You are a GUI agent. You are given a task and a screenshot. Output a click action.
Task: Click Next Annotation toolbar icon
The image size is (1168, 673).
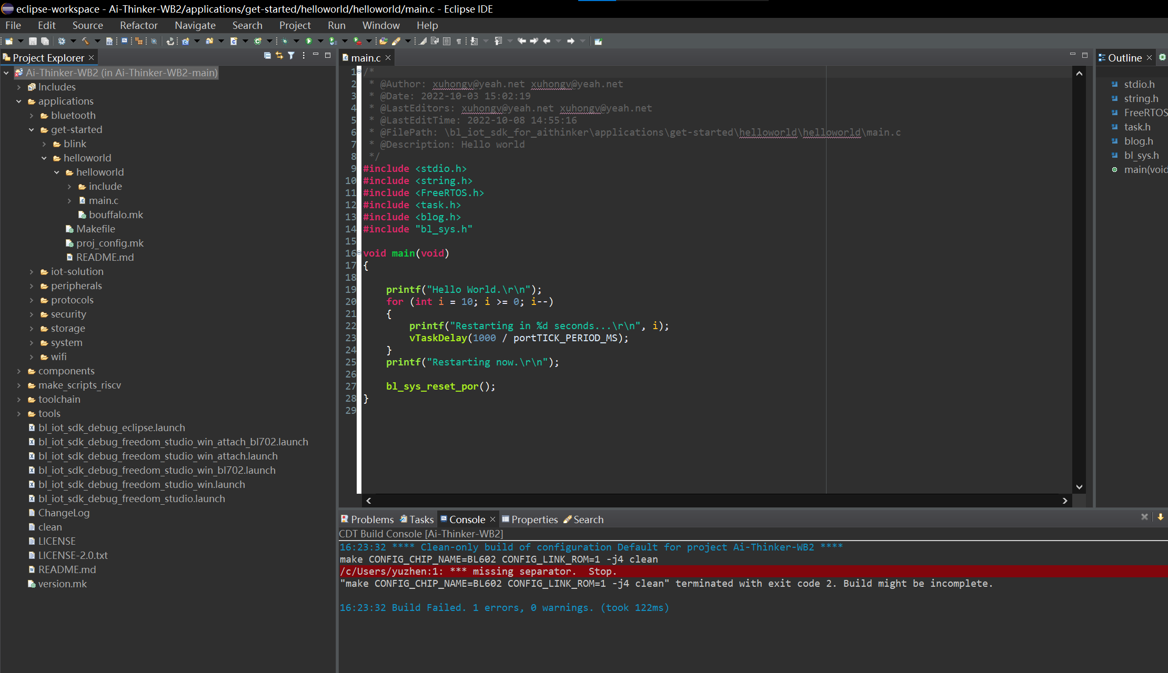pyautogui.click(x=474, y=41)
